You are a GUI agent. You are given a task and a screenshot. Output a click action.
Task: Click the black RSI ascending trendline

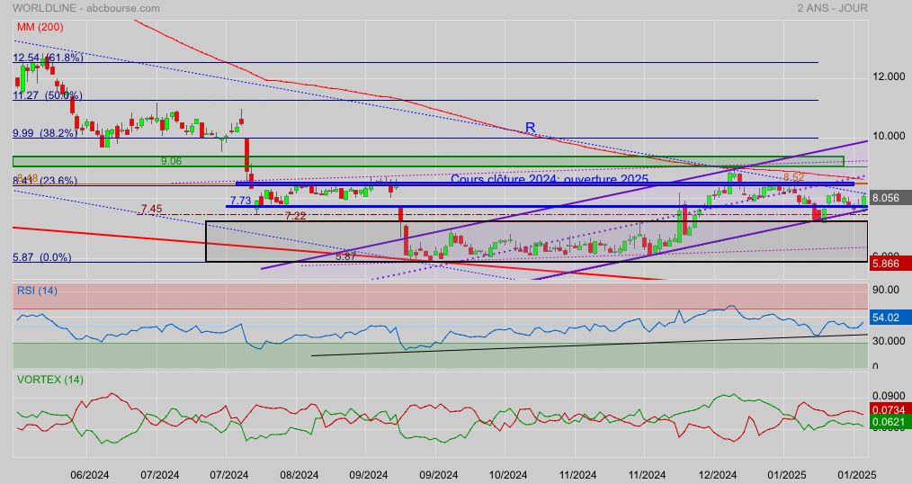tap(589, 345)
